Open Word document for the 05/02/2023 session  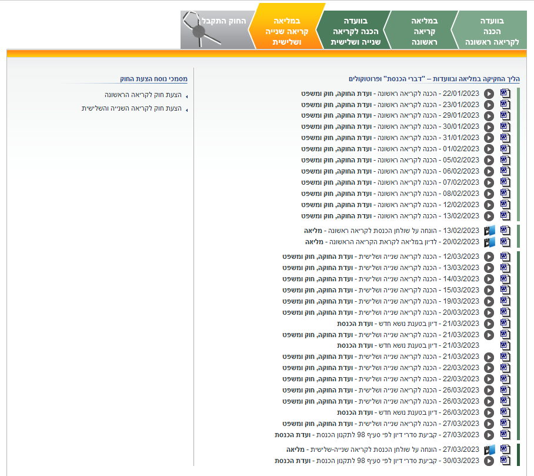click(x=504, y=160)
